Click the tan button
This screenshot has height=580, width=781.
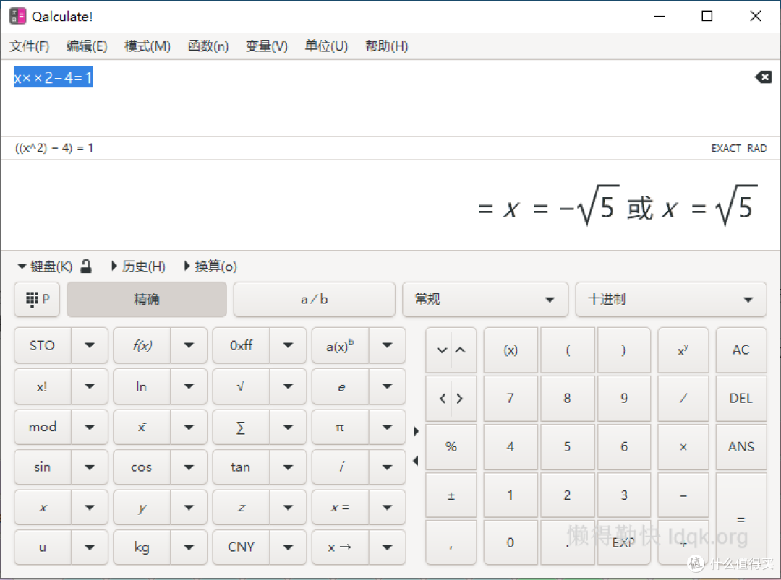click(241, 467)
